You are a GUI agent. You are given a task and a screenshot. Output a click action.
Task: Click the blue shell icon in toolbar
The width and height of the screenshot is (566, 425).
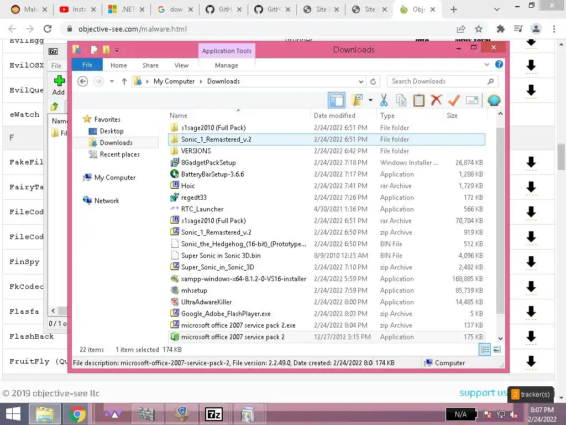click(494, 100)
